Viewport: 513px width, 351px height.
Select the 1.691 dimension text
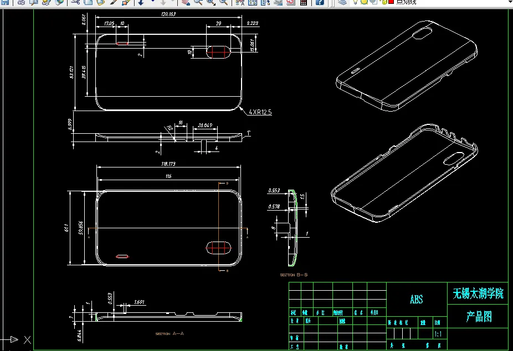139,302
